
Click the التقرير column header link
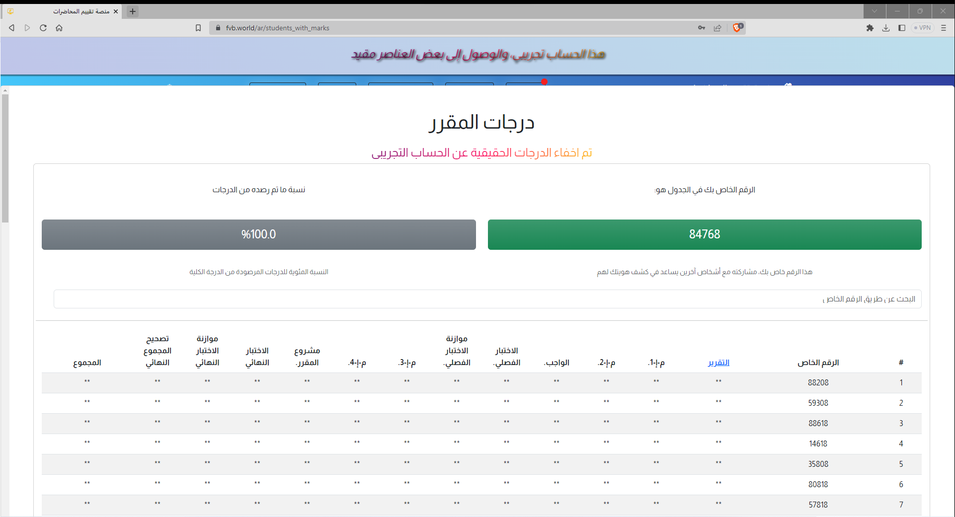tap(718, 363)
